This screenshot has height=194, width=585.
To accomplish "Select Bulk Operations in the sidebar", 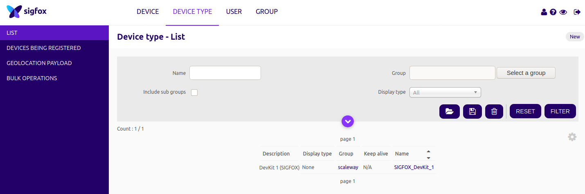I will coord(32,78).
